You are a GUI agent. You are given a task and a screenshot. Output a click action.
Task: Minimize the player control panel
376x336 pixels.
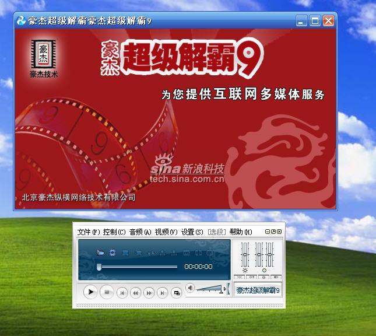pos(268,232)
